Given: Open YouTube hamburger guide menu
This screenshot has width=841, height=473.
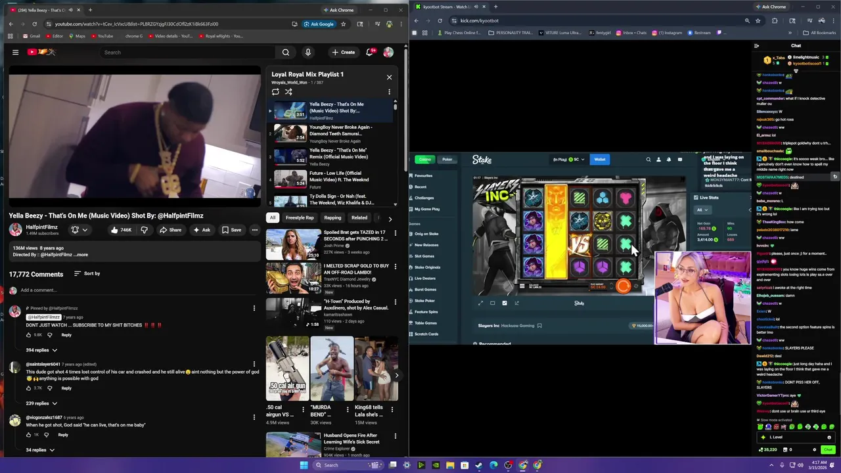Looking at the screenshot, I should click(15, 52).
